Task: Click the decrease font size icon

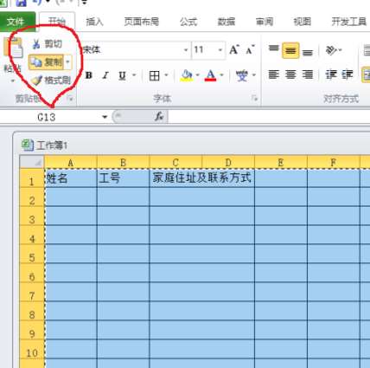Action: pyautogui.click(x=250, y=50)
